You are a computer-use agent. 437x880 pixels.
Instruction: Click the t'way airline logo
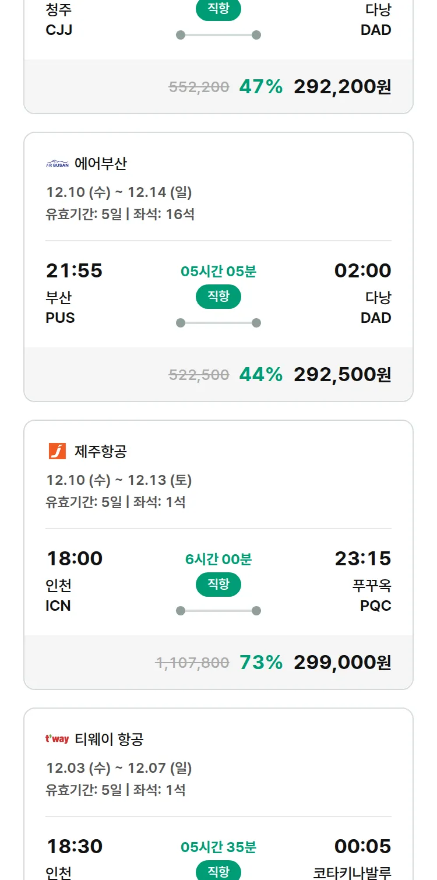57,739
